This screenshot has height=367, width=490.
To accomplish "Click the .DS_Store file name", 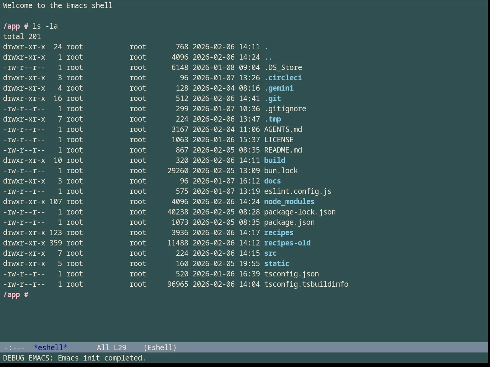I will tap(283, 67).
